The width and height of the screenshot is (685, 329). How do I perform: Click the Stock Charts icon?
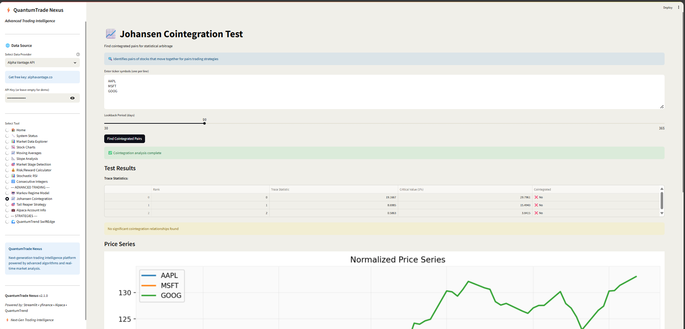[x=13, y=147]
